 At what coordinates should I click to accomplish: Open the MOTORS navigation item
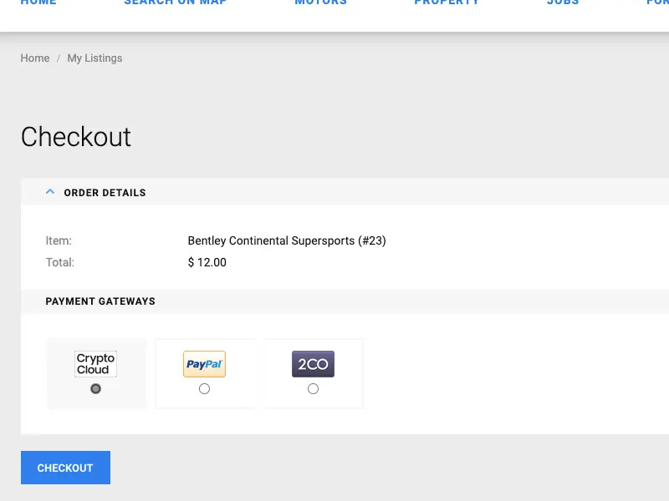point(321,3)
